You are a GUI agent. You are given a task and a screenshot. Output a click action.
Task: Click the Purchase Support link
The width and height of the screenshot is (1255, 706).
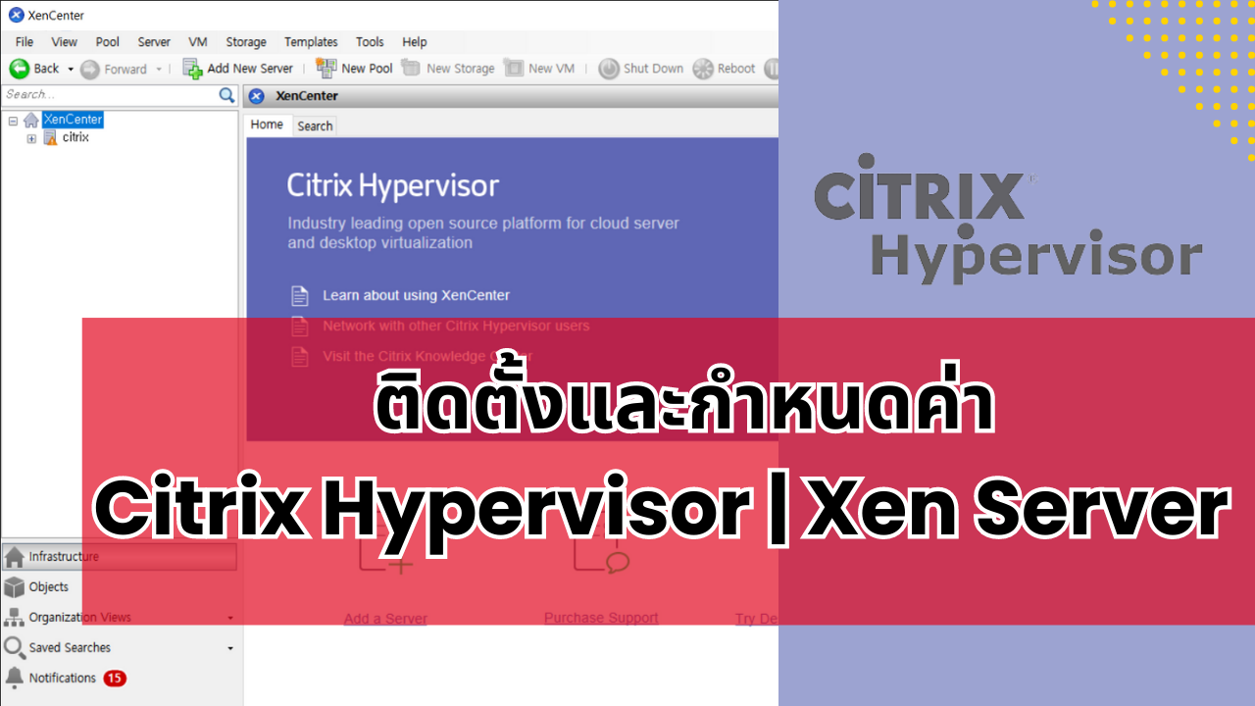pyautogui.click(x=601, y=618)
